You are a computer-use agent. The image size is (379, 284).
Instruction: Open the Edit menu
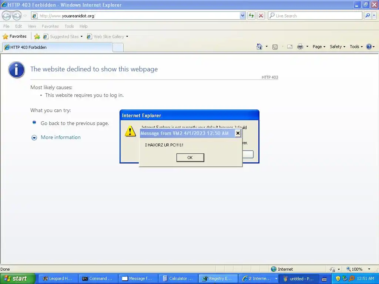tap(19, 26)
